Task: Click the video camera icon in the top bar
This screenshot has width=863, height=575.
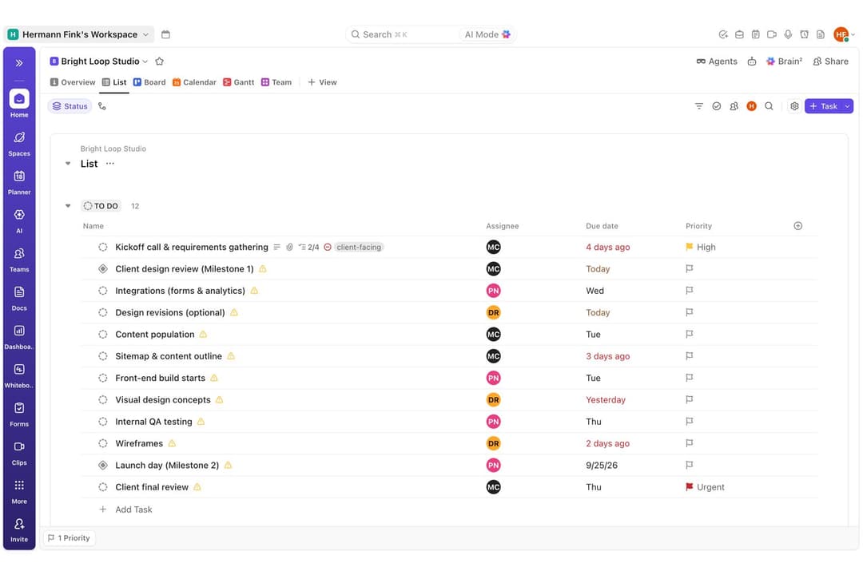Action: click(x=772, y=34)
